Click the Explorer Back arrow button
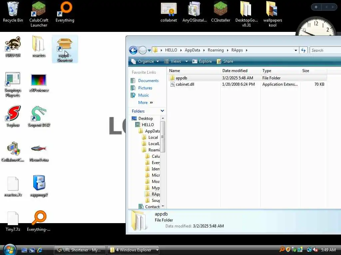Image resolution: width=341 pixels, height=255 pixels. coord(133,50)
